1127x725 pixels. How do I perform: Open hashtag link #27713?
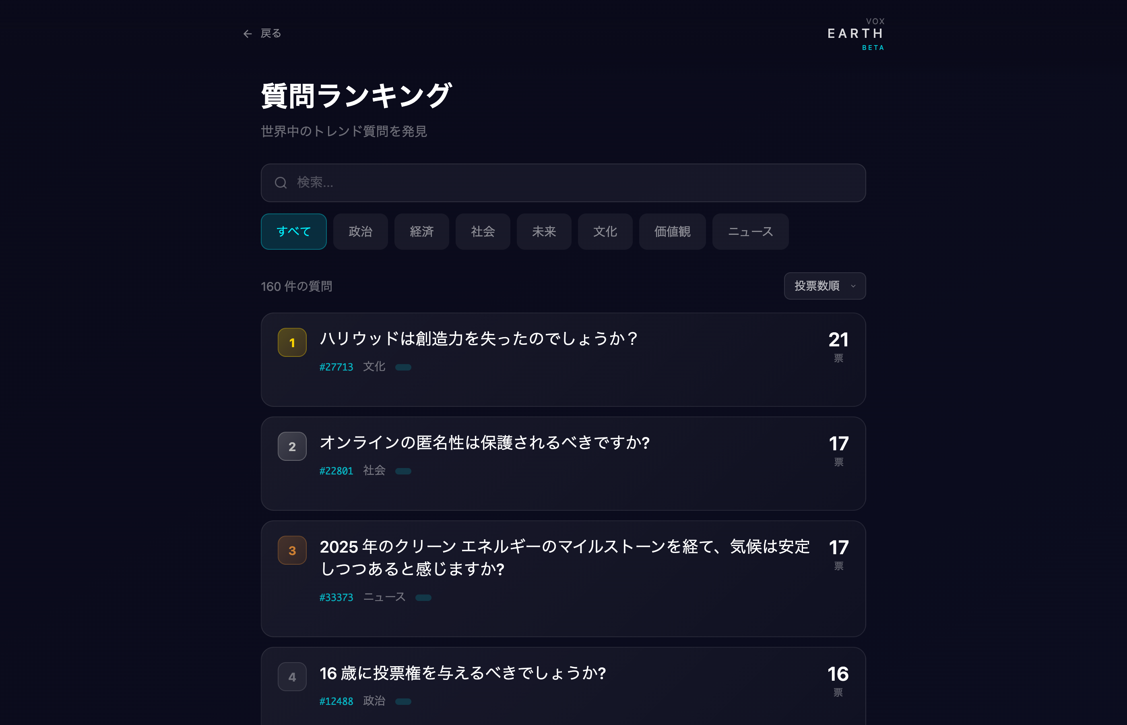[x=337, y=367]
